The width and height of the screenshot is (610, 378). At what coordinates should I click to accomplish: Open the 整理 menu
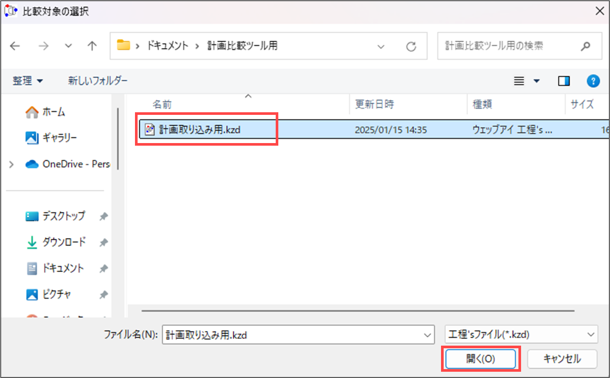coord(27,81)
